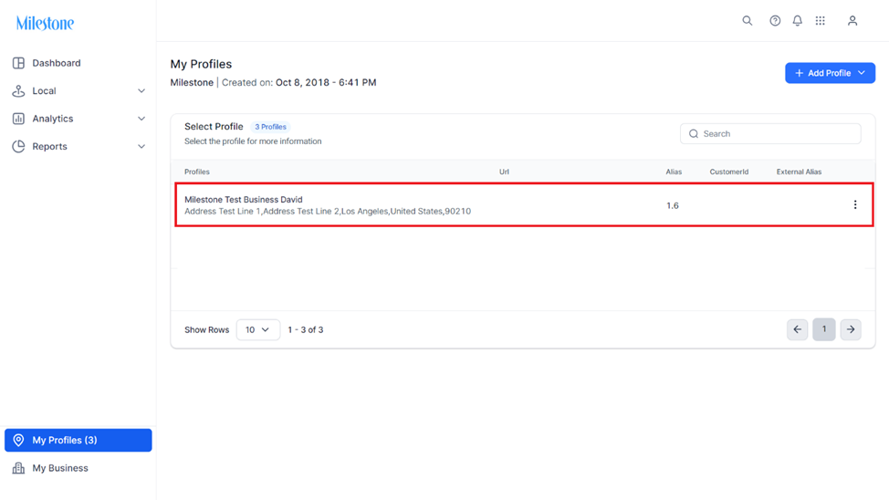
Task: Go to the previous page arrow
Action: pos(797,329)
